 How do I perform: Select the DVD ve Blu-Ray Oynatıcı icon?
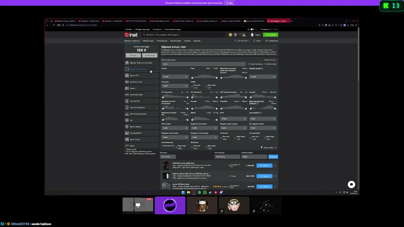(127, 114)
